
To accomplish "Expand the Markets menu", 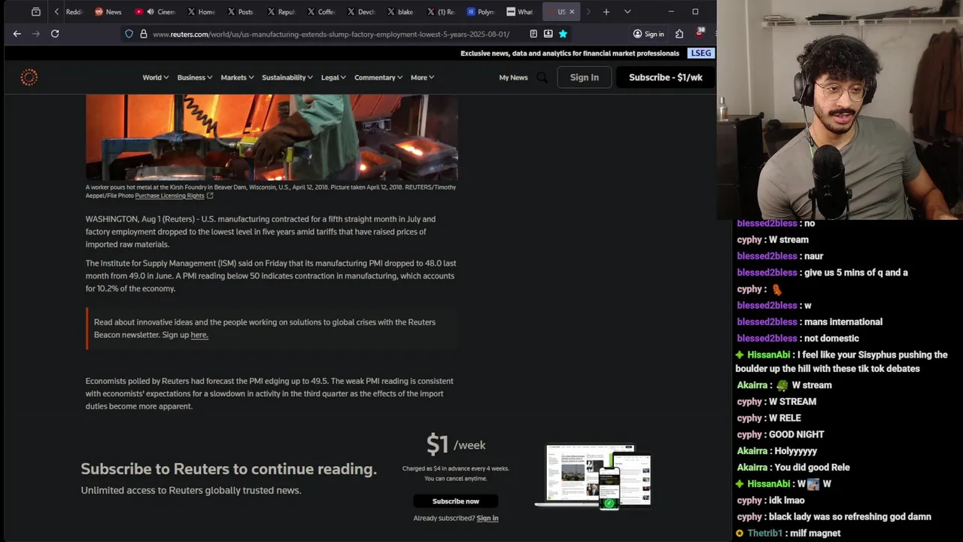I will [237, 78].
